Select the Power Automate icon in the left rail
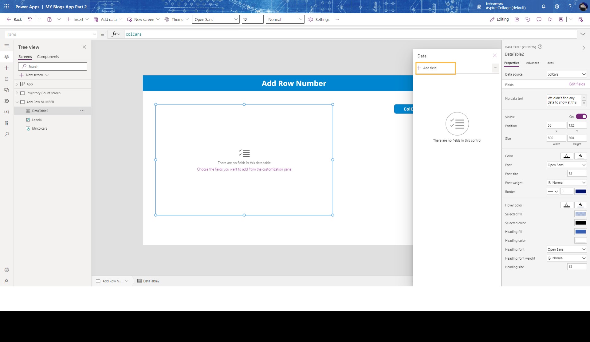 coord(7,101)
